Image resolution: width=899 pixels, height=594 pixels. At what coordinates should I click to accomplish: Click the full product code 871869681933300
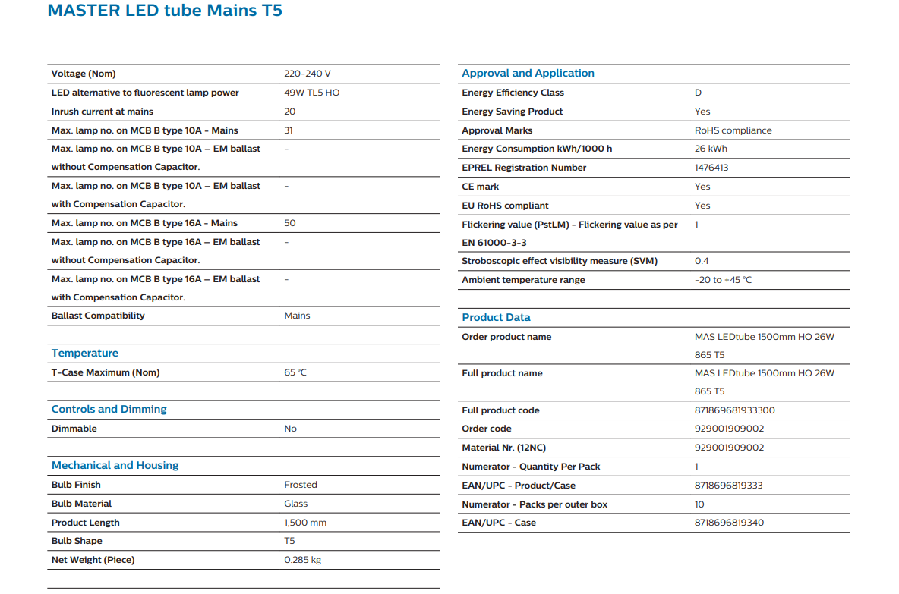click(734, 410)
